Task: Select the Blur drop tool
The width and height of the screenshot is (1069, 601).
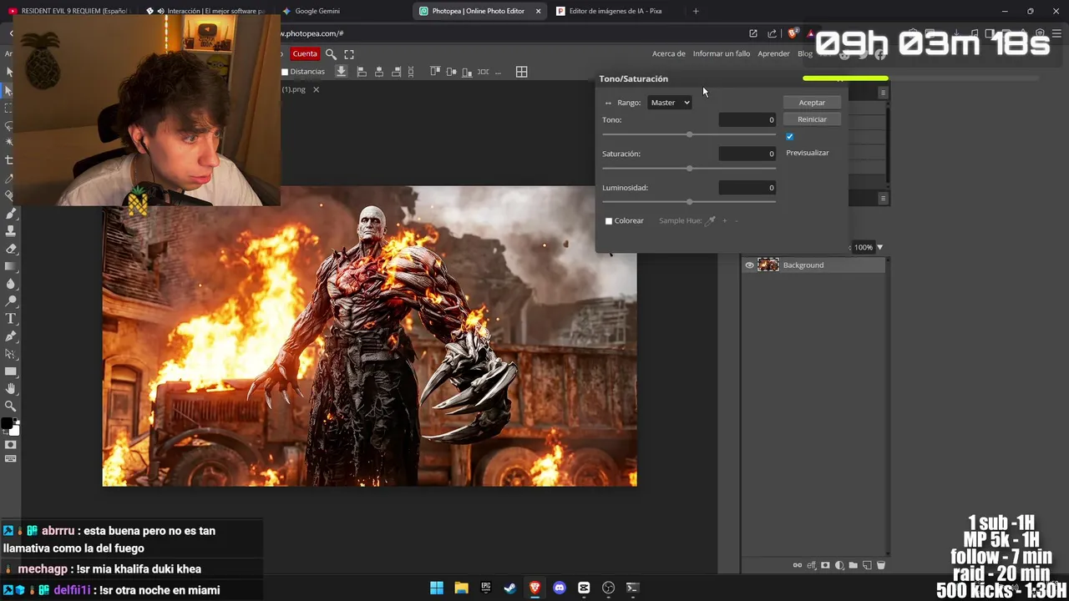Action: (x=10, y=284)
